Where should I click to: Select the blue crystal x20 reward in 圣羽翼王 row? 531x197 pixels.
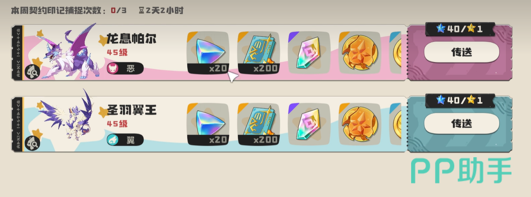click(x=208, y=124)
